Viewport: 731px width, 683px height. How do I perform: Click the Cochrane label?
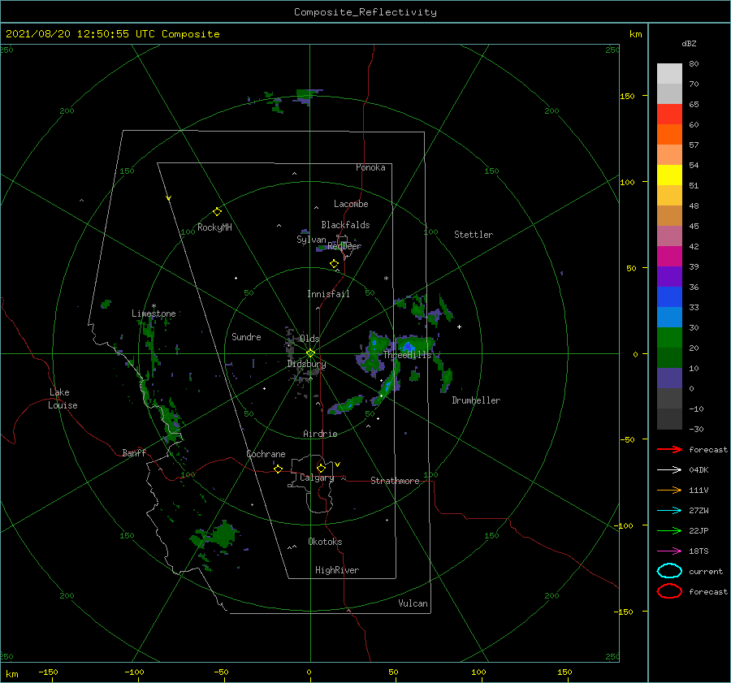(266, 454)
